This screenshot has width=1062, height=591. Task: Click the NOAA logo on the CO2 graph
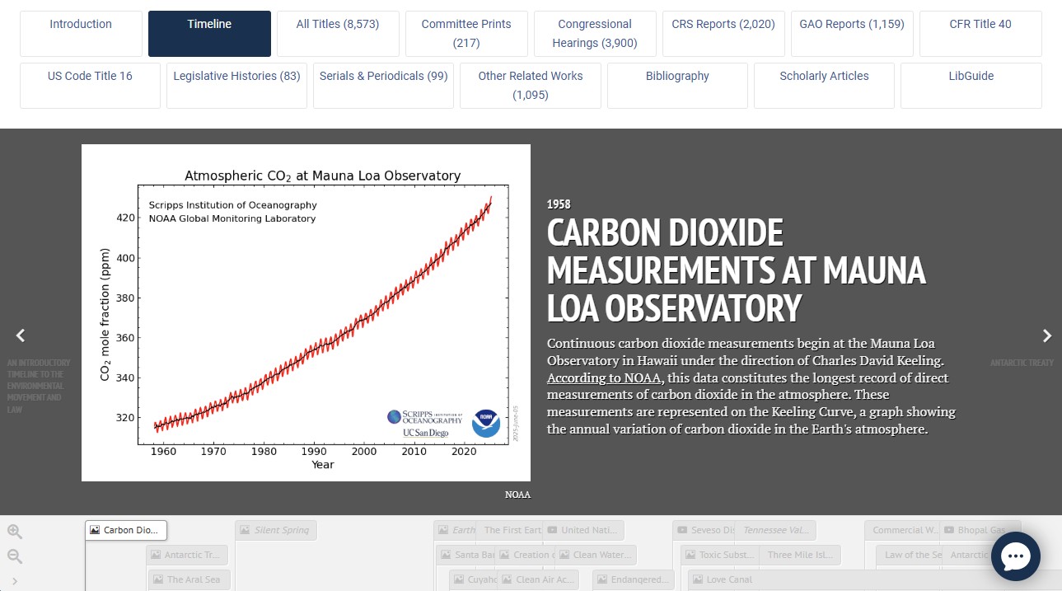tap(485, 423)
